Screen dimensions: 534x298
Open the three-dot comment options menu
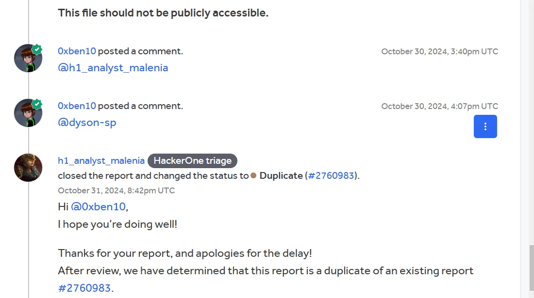tap(485, 126)
